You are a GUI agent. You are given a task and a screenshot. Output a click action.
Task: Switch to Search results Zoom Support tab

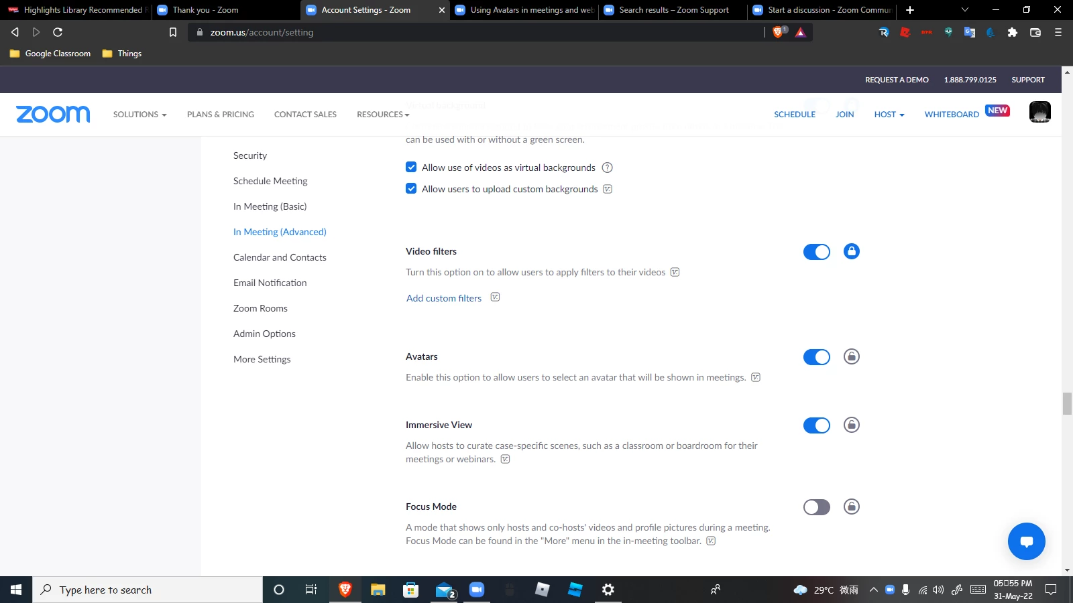tap(673, 10)
